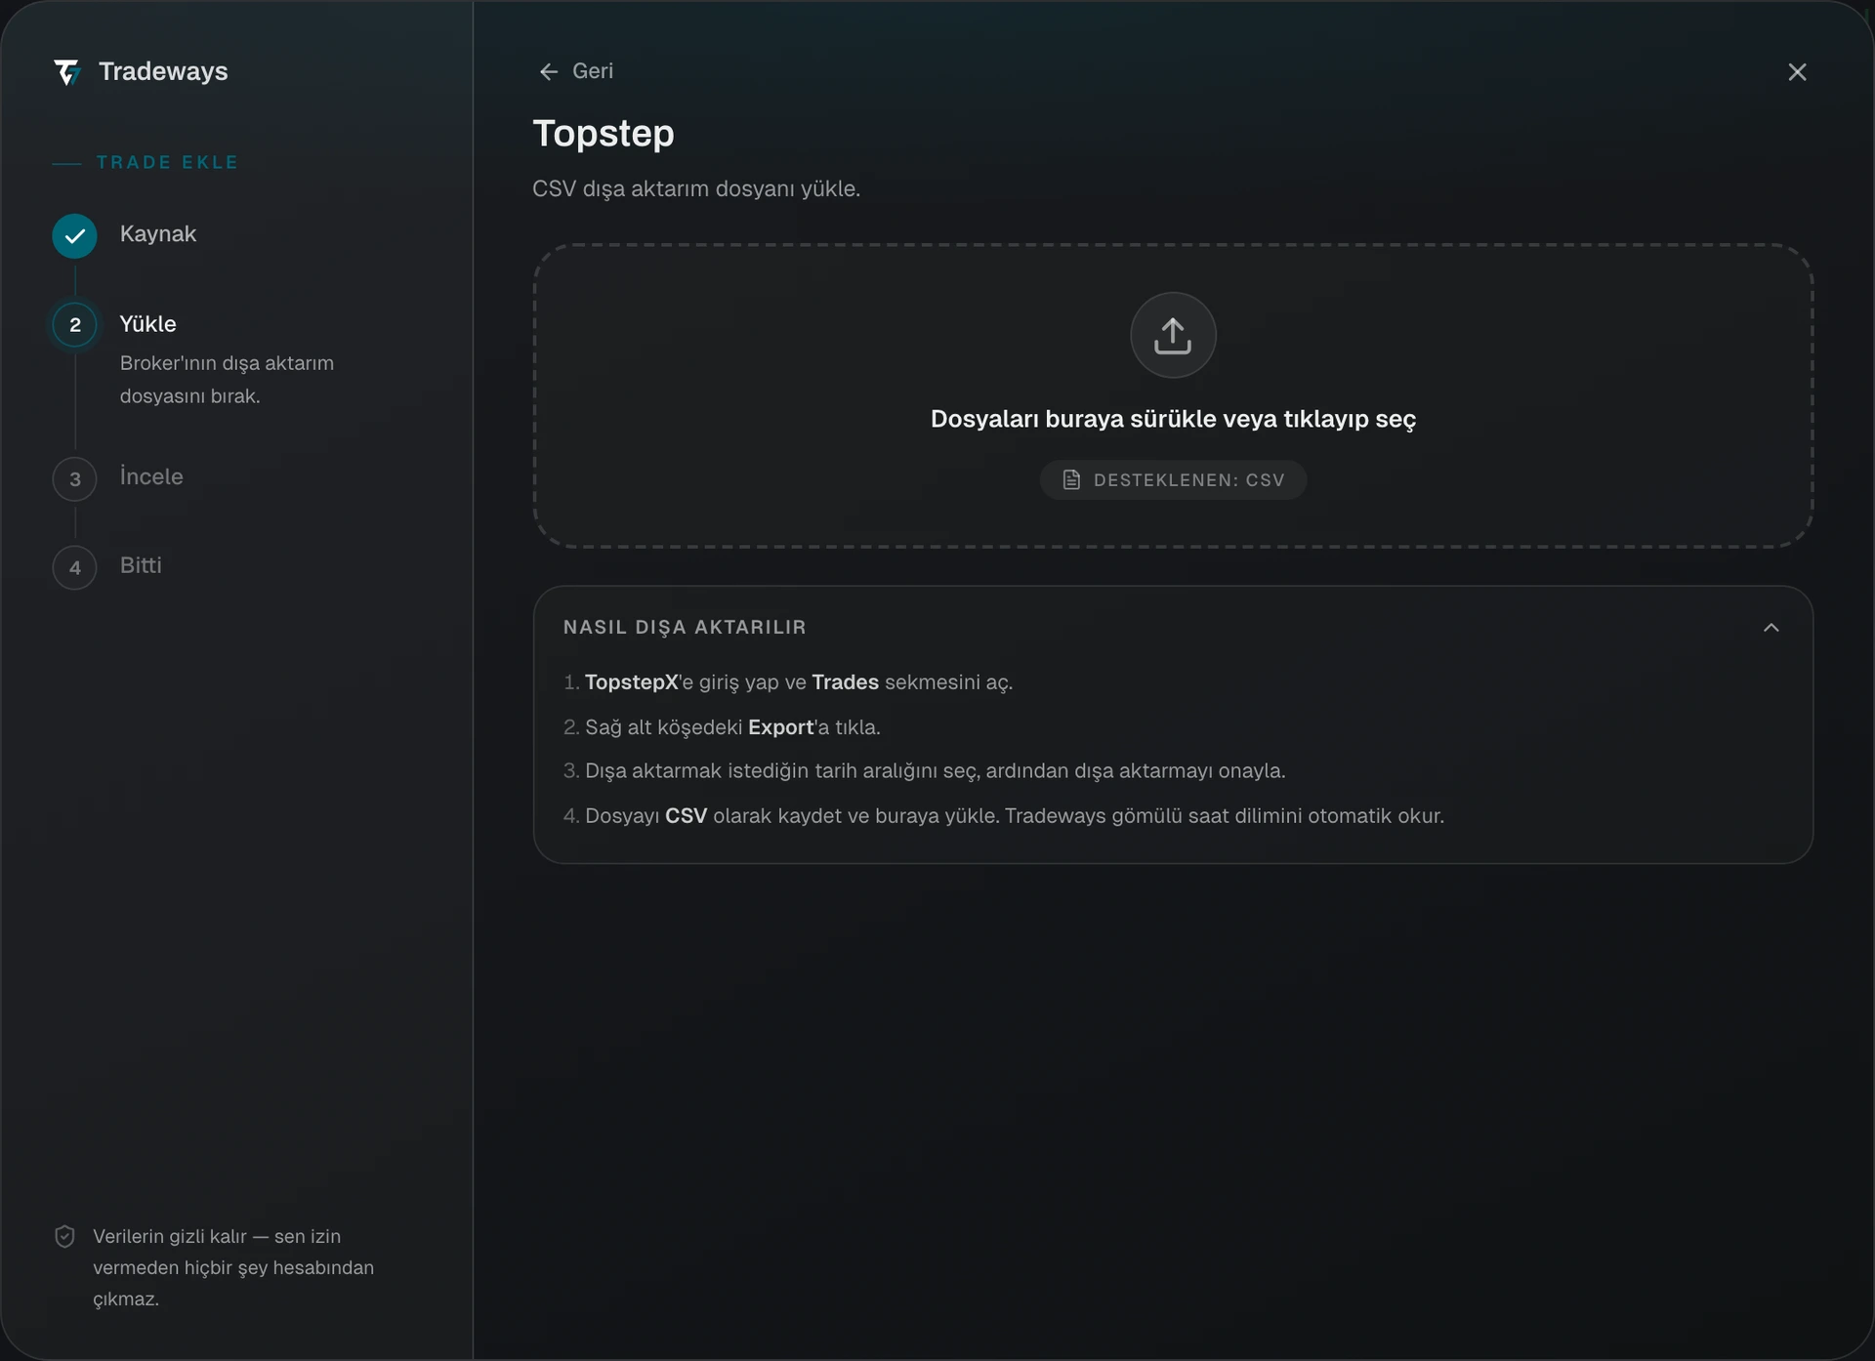Screen dimensions: 1875x1361
Task: Select the completed Kaynak step checkmark
Action: [74, 235]
